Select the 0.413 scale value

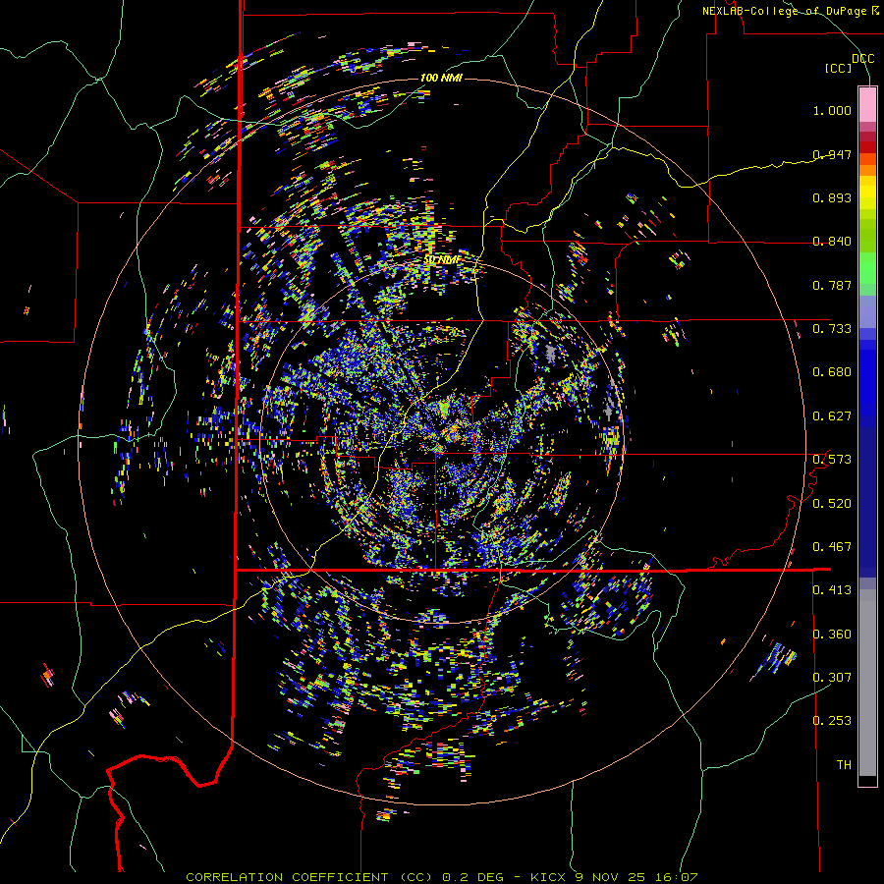(x=832, y=590)
